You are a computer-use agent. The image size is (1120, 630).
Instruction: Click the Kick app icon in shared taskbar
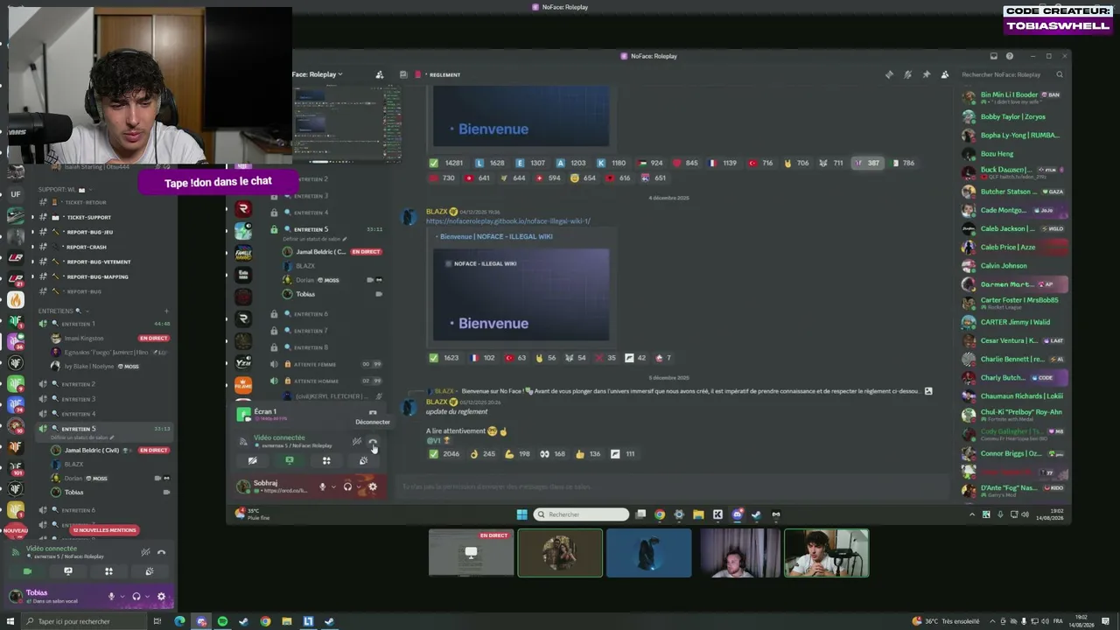point(717,514)
